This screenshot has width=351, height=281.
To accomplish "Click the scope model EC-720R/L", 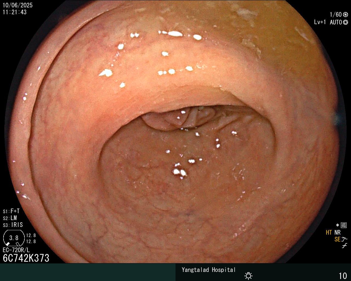I will click(16, 250).
